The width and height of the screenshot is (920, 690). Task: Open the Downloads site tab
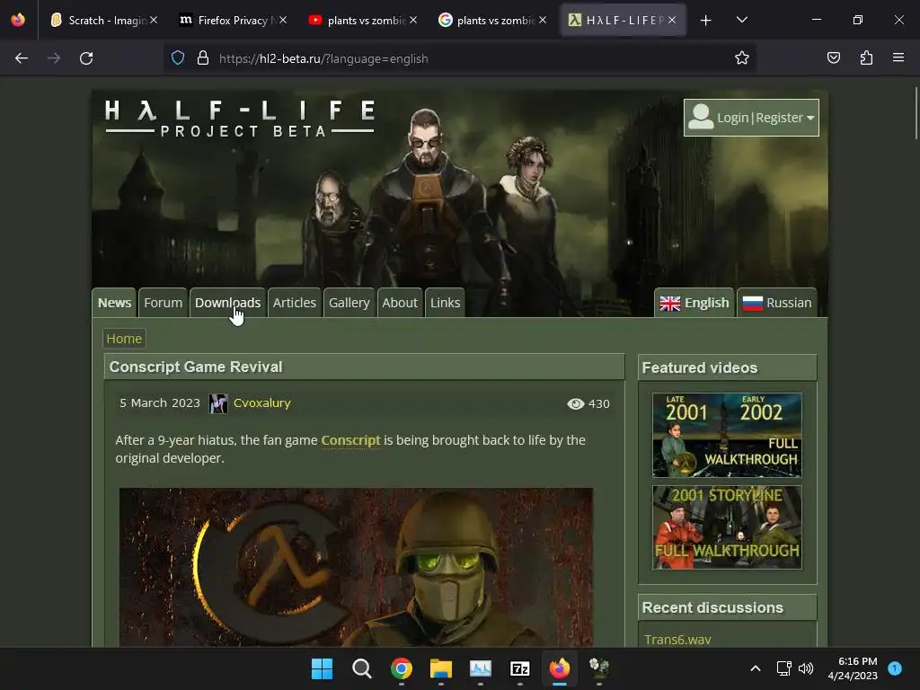click(x=227, y=302)
